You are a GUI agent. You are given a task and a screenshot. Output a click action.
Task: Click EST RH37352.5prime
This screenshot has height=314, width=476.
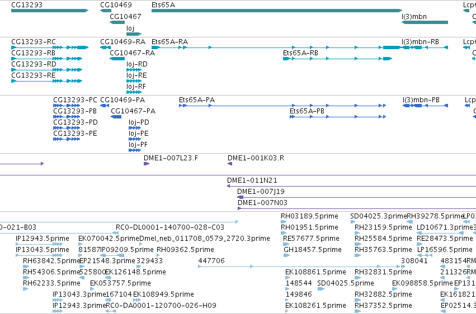pos(357,311)
